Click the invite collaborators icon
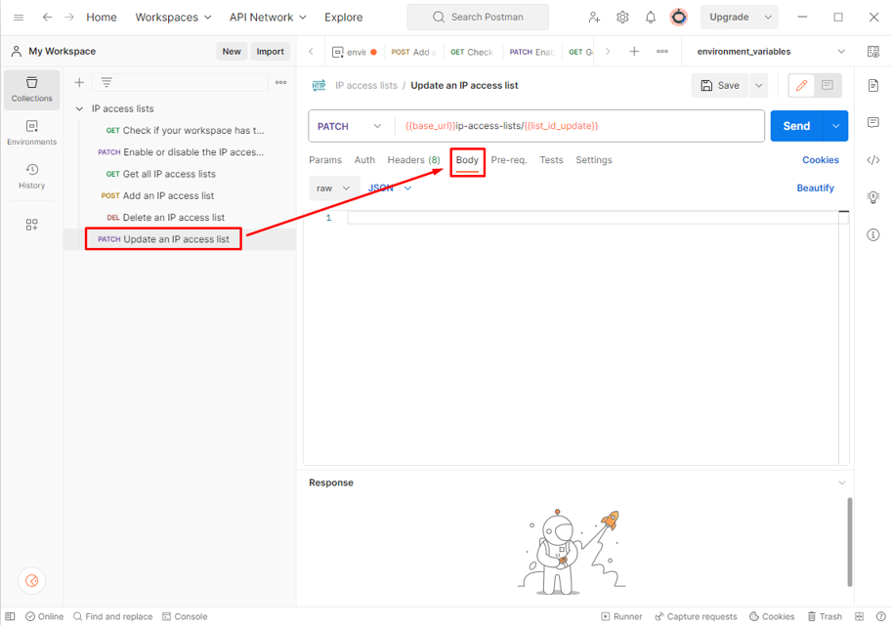Image resolution: width=892 pixels, height=625 pixels. point(594,18)
